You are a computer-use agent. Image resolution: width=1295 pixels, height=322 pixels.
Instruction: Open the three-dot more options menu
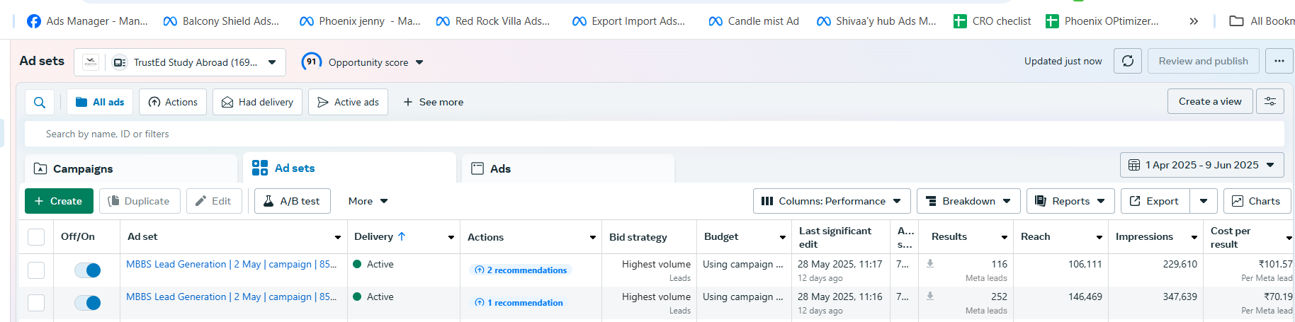pos(1279,61)
